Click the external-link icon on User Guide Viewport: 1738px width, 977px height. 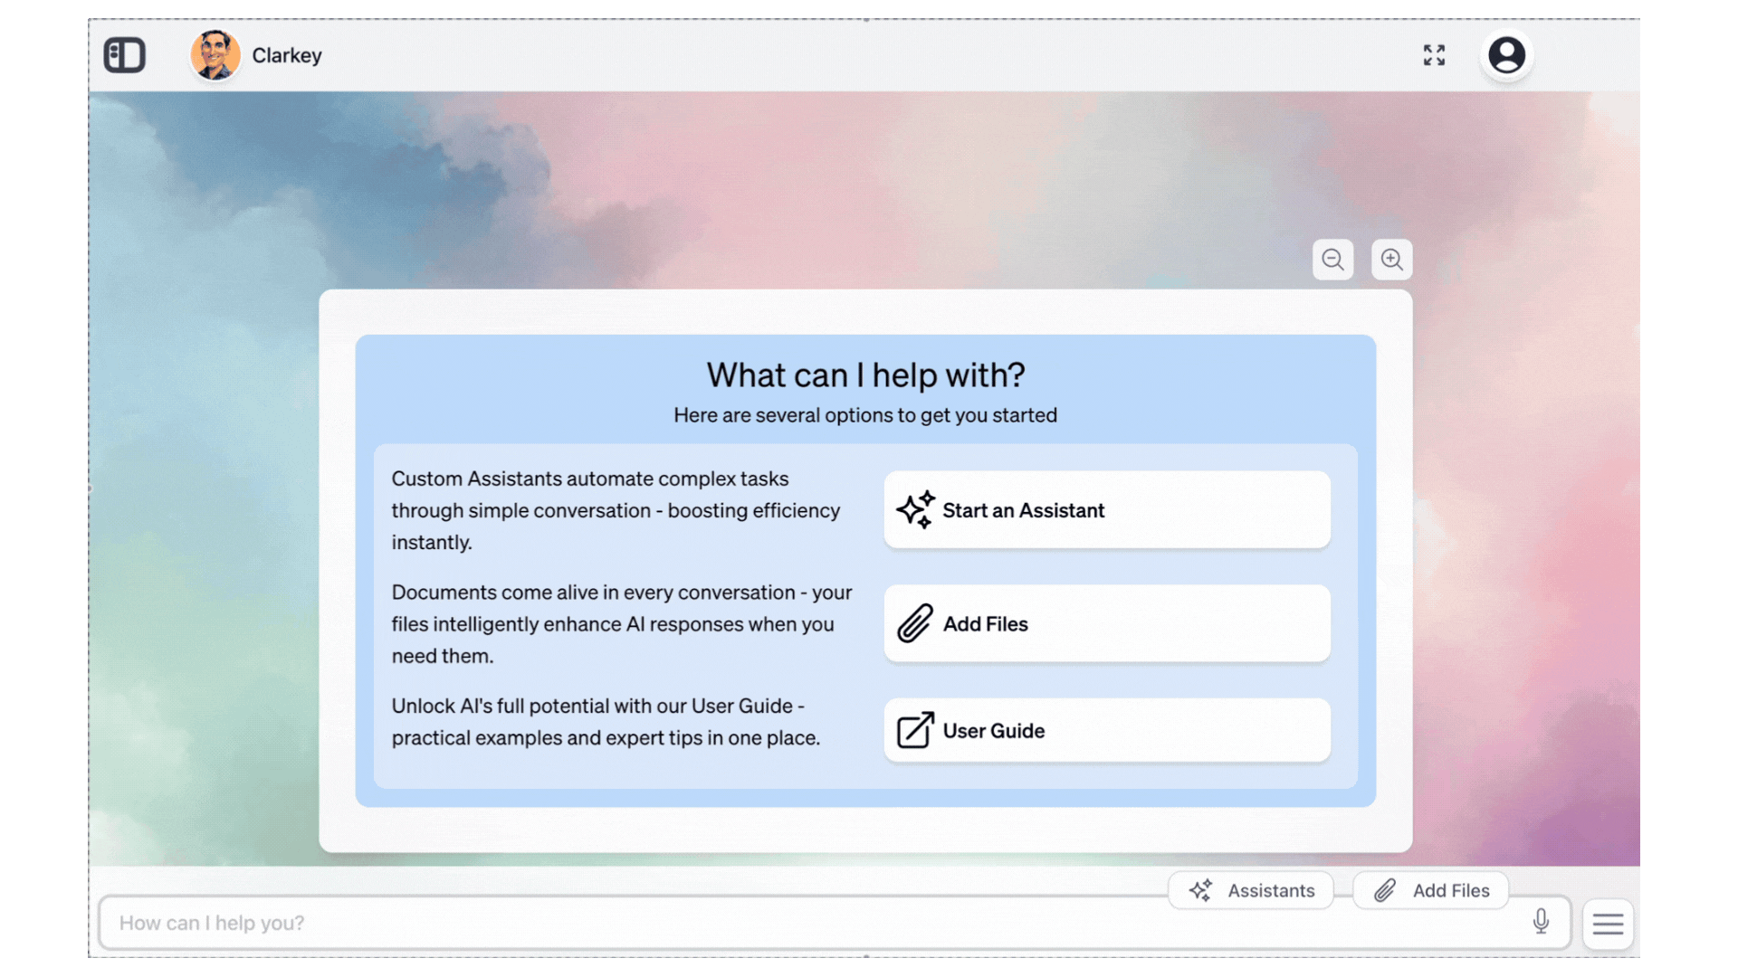(914, 730)
